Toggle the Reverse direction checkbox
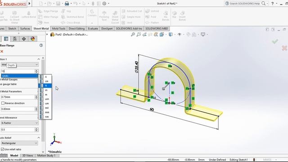The width and height of the screenshot is (288, 162). (x=3, y=103)
